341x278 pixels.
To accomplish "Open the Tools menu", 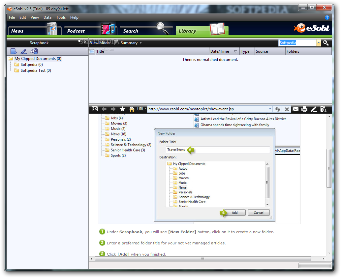I will click(61, 17).
